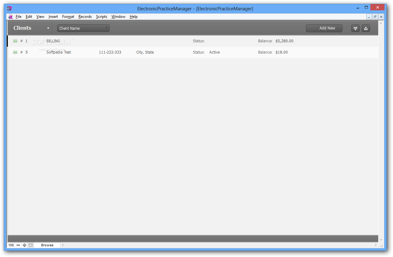Click the horizontal scrollbar right arrow
Screen dimensions: 393x257
coord(376,245)
